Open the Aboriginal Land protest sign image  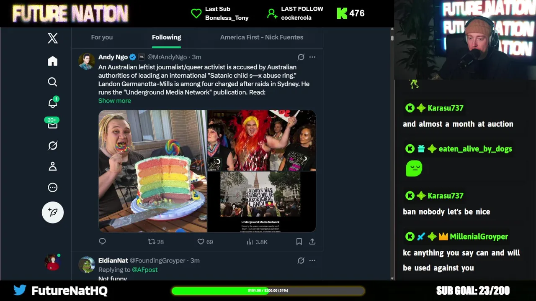[262, 202]
